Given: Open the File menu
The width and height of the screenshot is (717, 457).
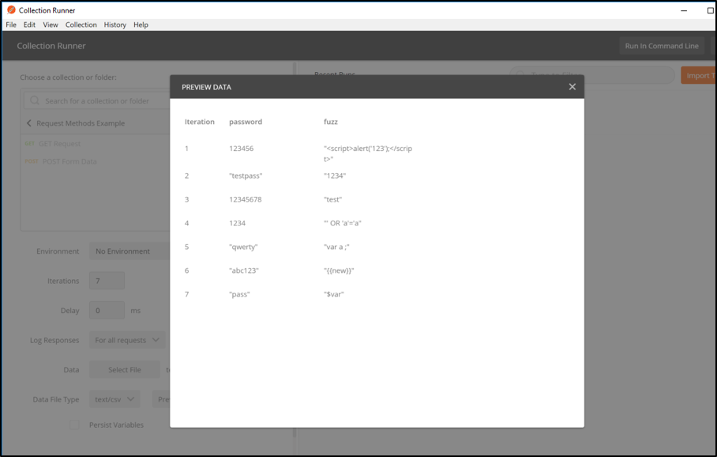Looking at the screenshot, I should point(11,25).
